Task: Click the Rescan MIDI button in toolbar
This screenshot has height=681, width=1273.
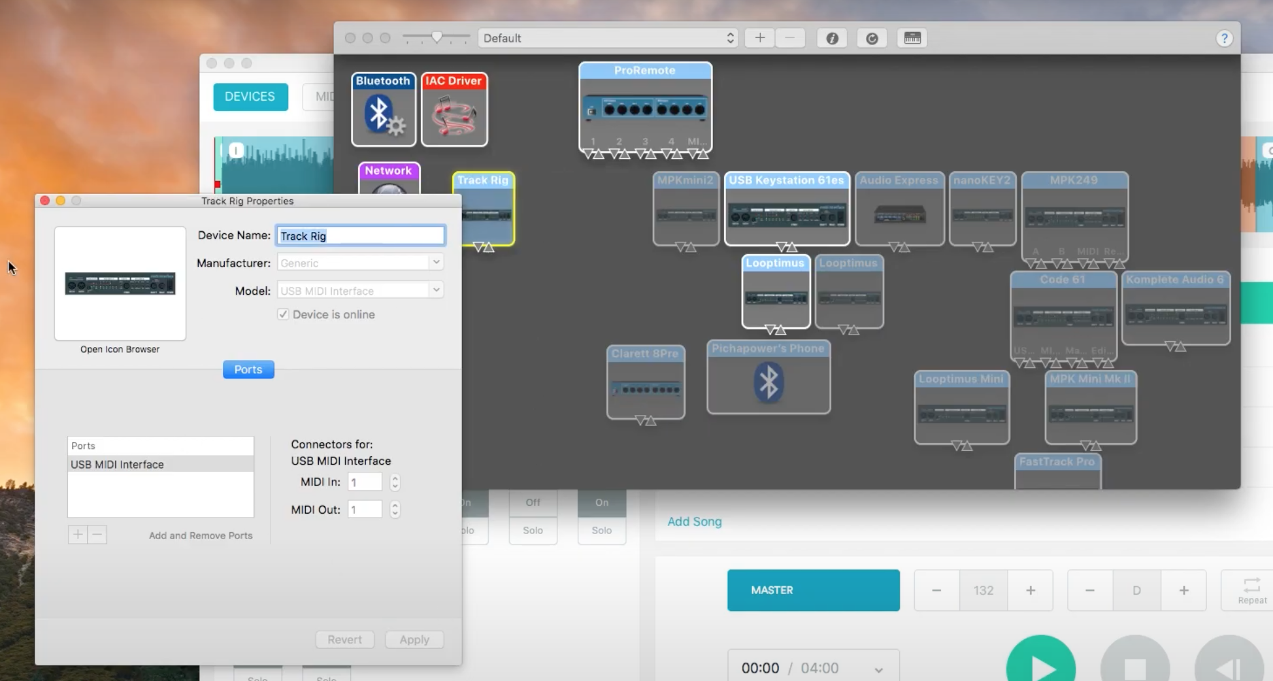Action: pyautogui.click(x=872, y=39)
